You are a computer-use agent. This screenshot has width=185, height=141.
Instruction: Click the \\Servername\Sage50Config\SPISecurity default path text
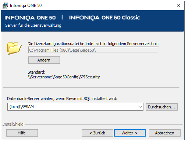(x=64, y=77)
